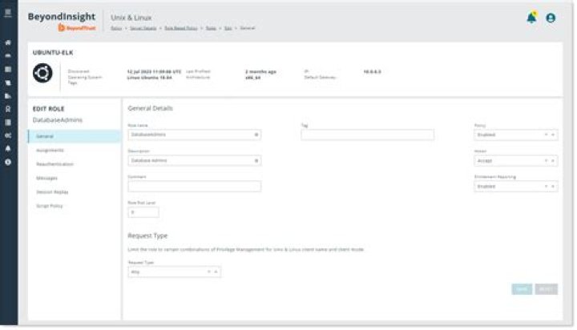The image size is (577, 330).
Task: Click the Request Type section heading
Action: point(147,235)
